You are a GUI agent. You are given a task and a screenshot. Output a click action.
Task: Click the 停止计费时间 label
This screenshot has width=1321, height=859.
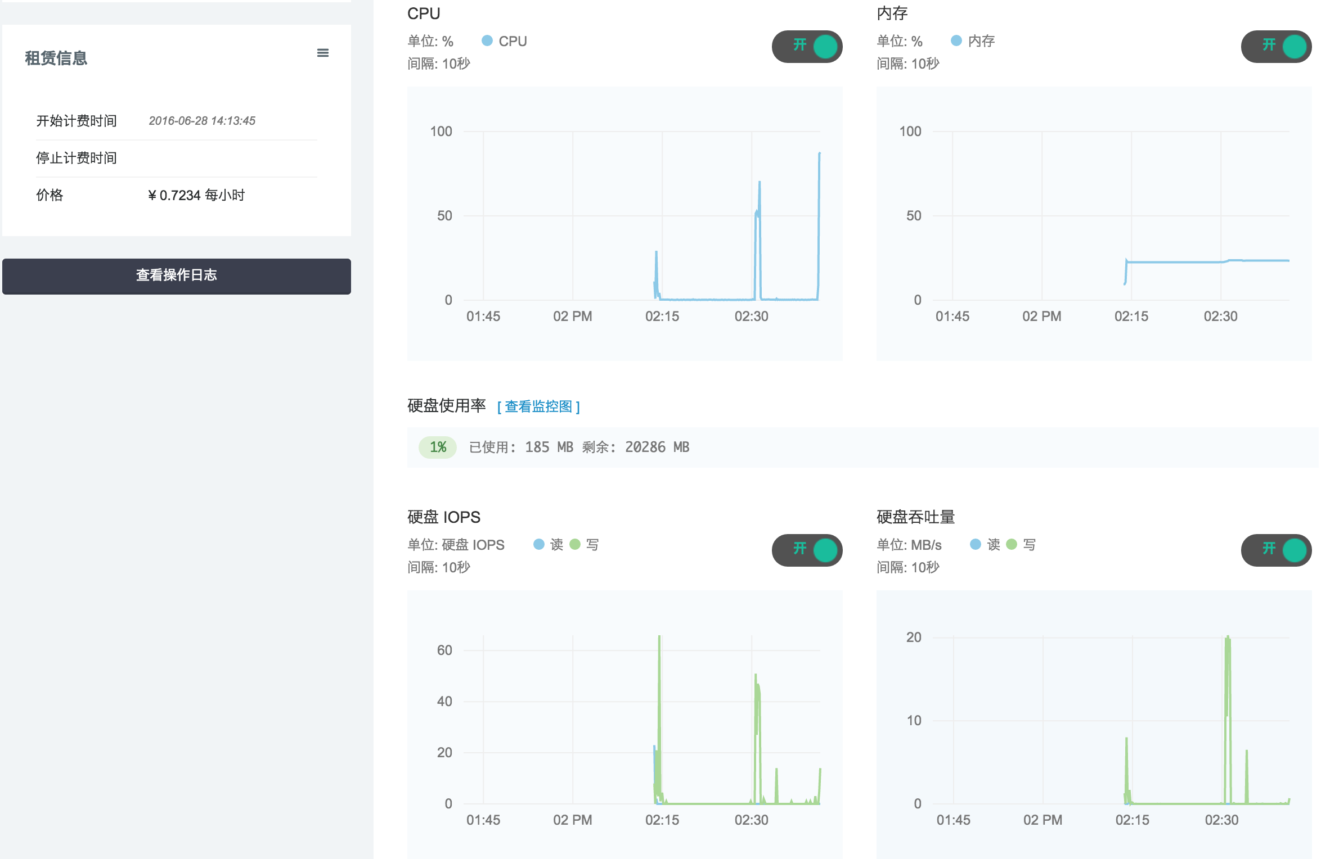click(x=77, y=158)
